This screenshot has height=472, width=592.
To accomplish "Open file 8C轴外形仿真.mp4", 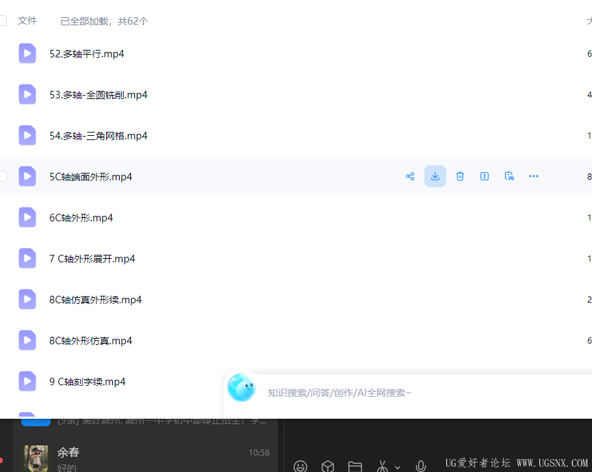I will tap(90, 342).
